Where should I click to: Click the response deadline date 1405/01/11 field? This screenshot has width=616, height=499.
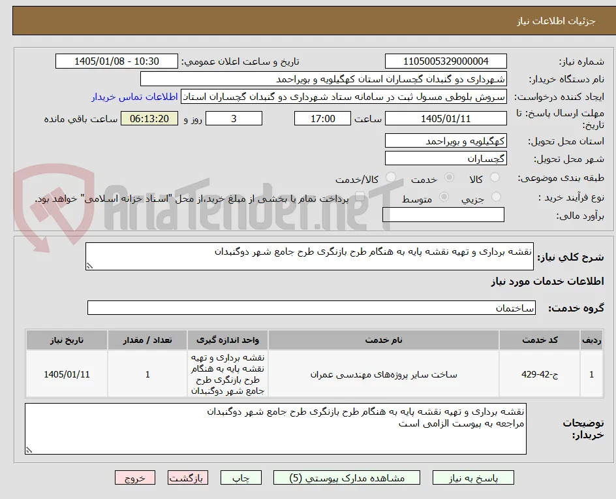click(x=446, y=118)
